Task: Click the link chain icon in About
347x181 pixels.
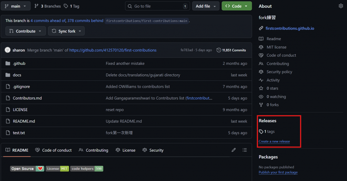Action: [x=261, y=28]
